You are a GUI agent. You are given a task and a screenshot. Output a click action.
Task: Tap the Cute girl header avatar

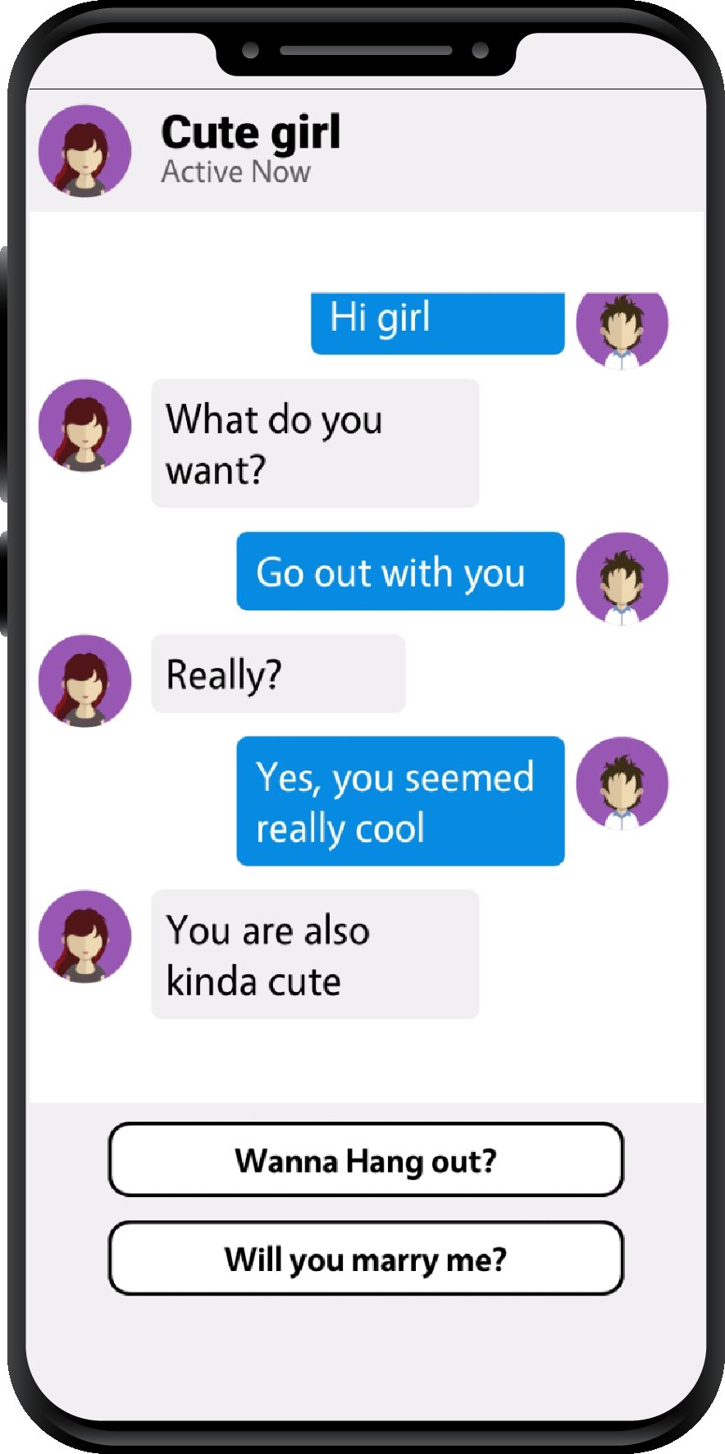pyautogui.click(x=85, y=151)
